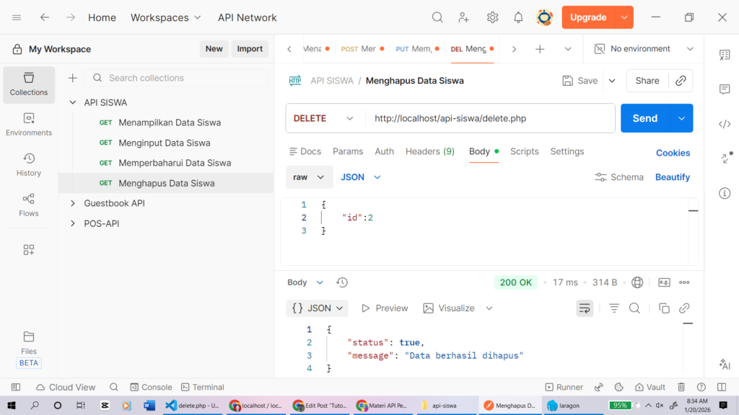
Task: Open the Flows sidebar panel
Action: [x=29, y=205]
